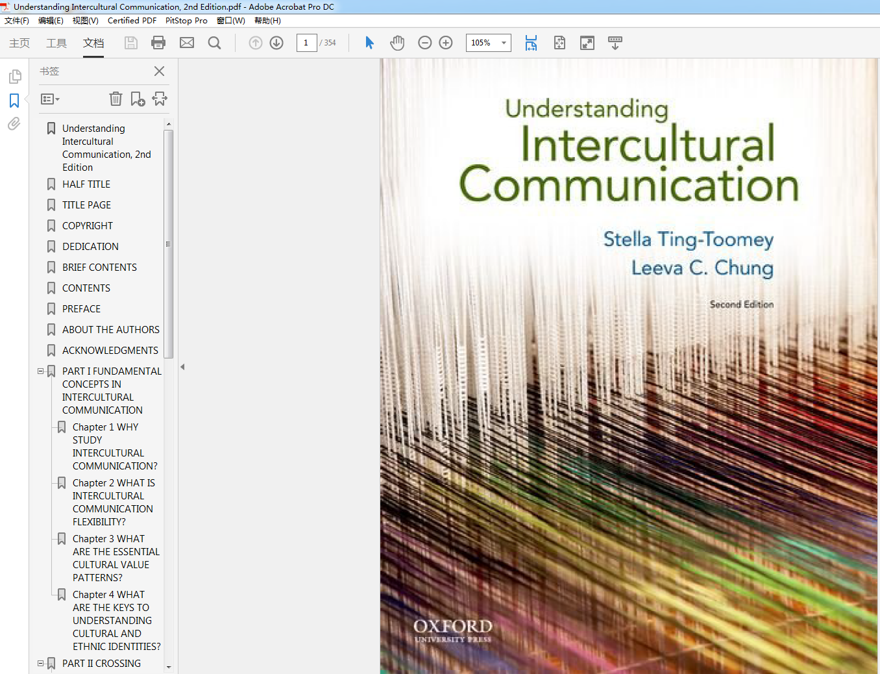Screen dimensions: 880x674
Task: Open the 文件(F) menu
Action: (17, 21)
